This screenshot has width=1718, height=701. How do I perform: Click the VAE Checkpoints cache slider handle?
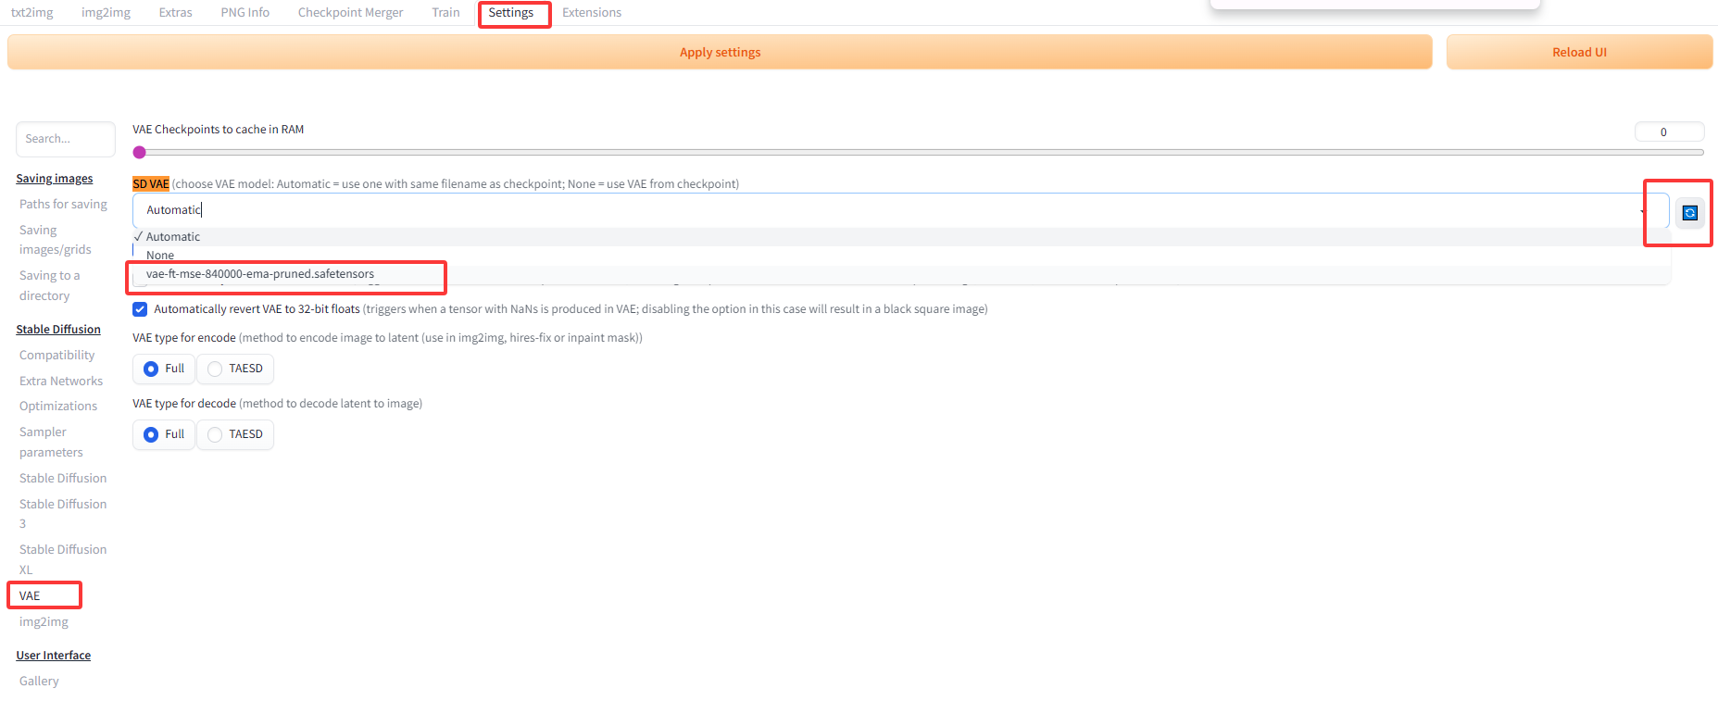140,153
